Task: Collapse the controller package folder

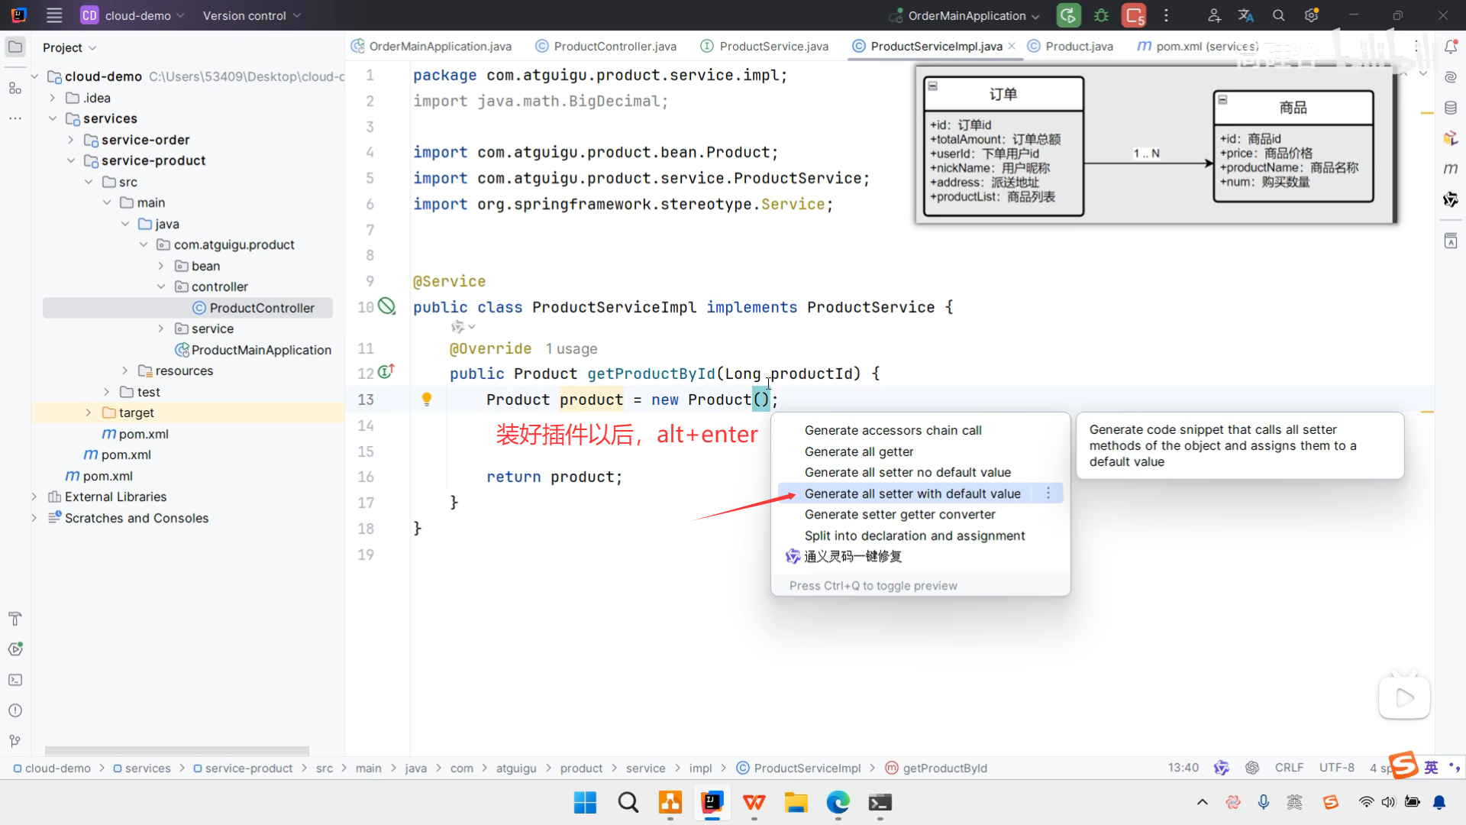Action: 161,286
